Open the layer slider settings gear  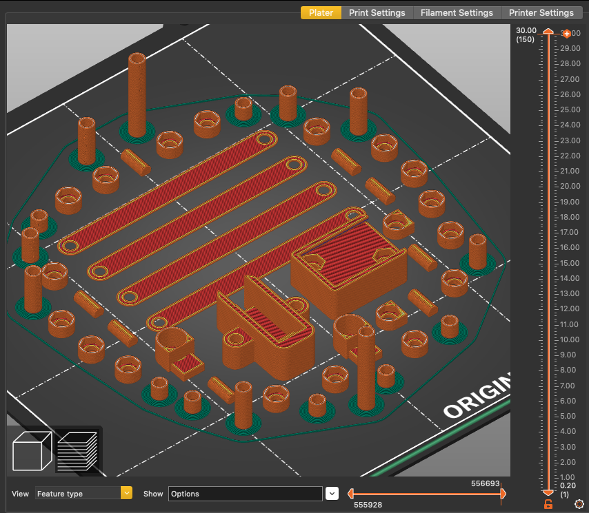(578, 504)
